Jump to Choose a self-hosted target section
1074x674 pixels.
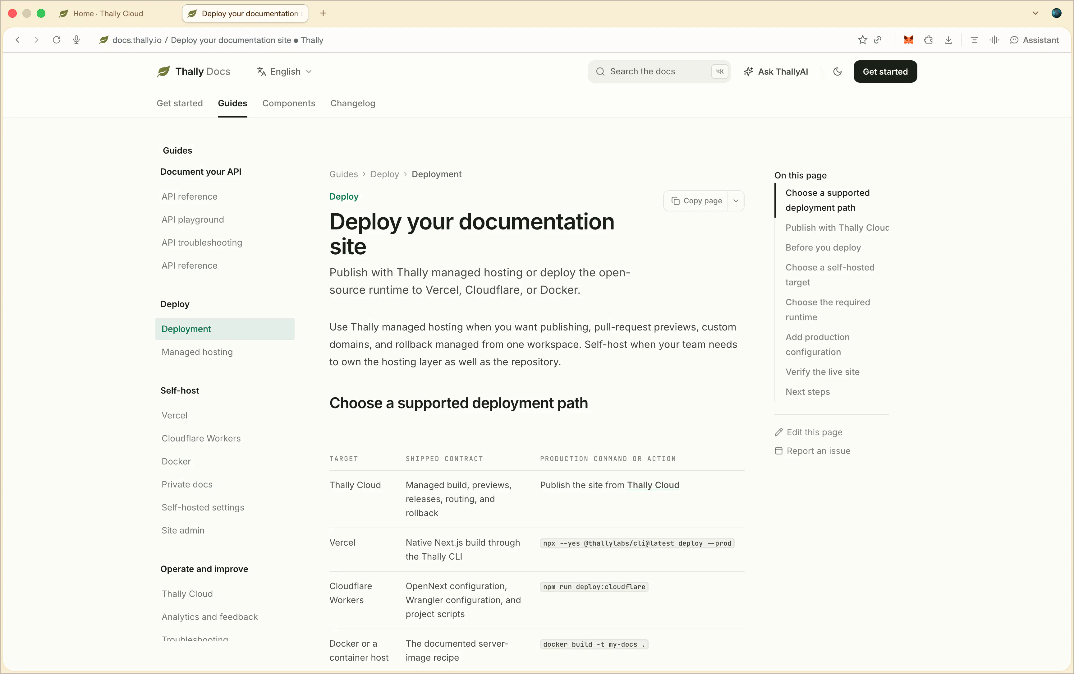click(x=830, y=275)
